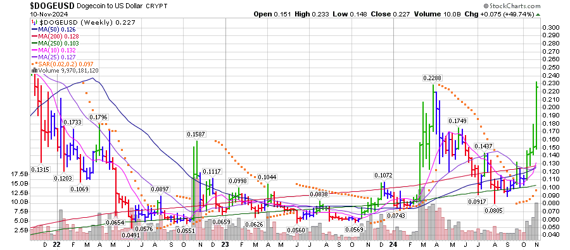Screen dimensions: 570x250
Task: Click the 0.1117 high price label
Action: (212, 171)
